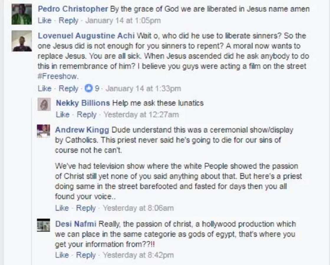Click Desi Nafmi's avatar thumbnail
Screen dimensions: 330x265
(43, 225)
